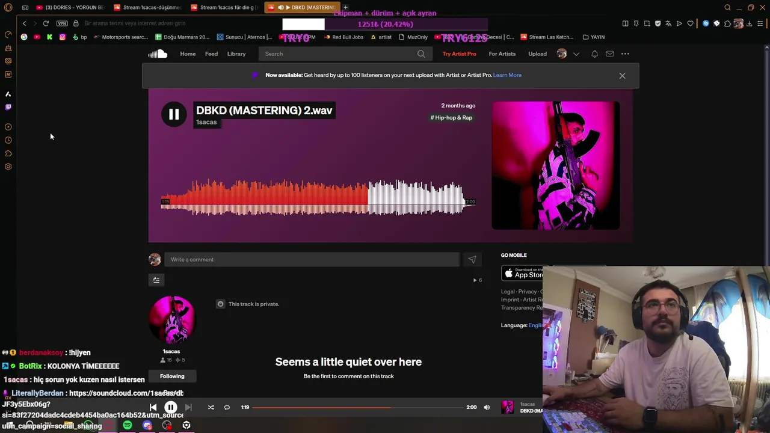Dismiss the Now available banner
The width and height of the screenshot is (770, 433).
622,76
